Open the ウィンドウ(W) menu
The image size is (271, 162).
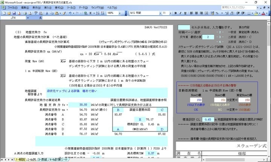tap(97, 8)
